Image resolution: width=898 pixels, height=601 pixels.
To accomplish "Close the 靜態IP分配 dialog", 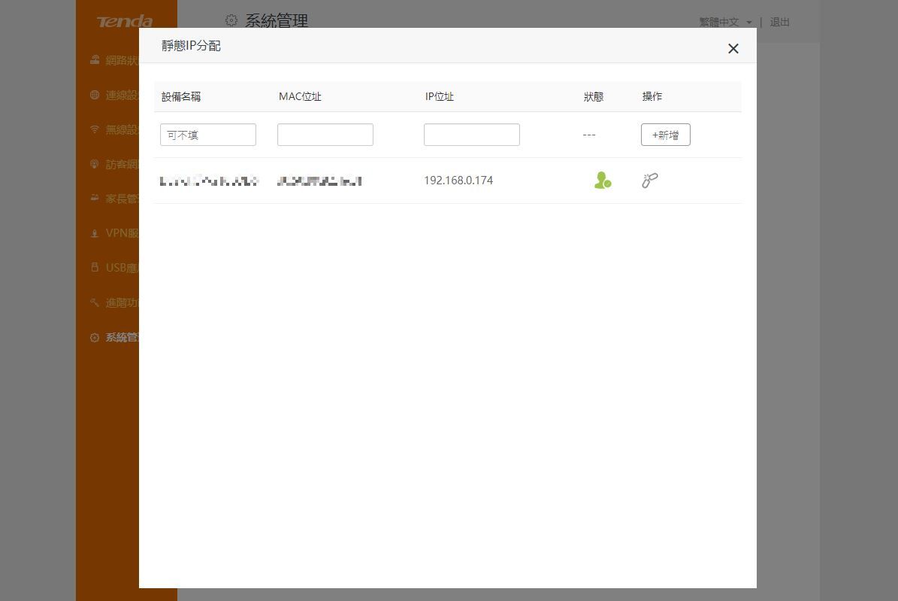I will (x=733, y=49).
